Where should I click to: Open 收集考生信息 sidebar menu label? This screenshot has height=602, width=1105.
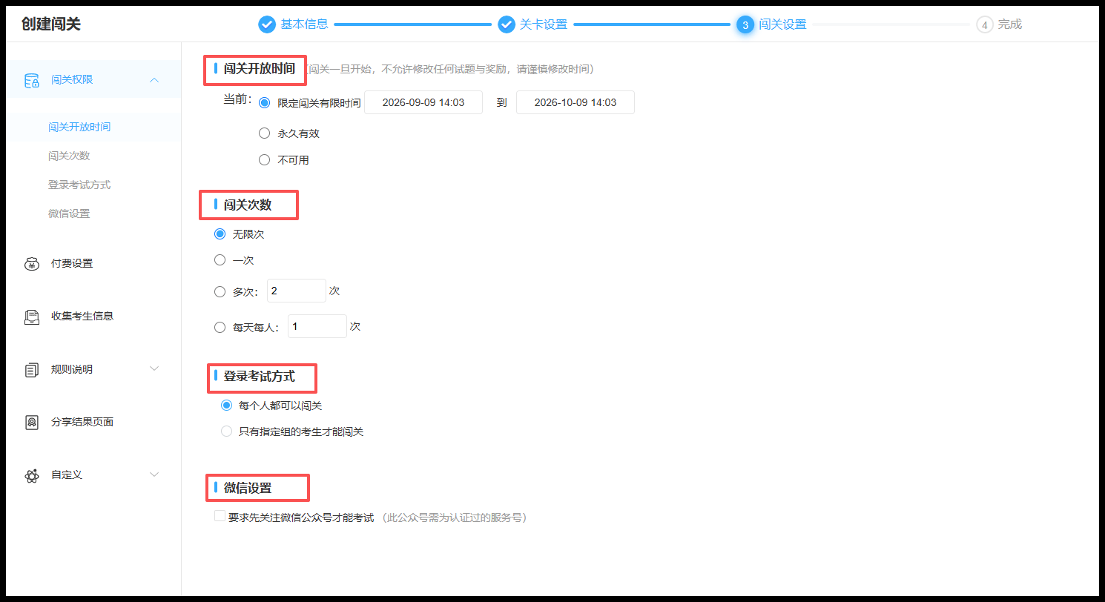(82, 316)
